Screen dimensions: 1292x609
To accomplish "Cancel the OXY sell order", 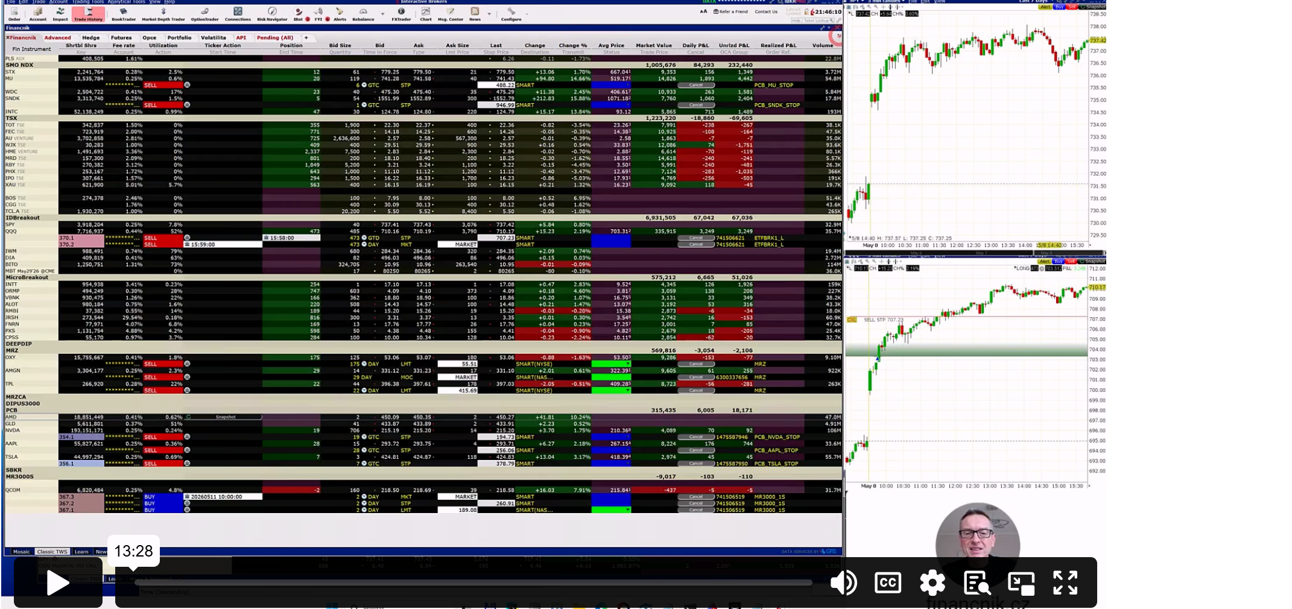I will [696, 364].
